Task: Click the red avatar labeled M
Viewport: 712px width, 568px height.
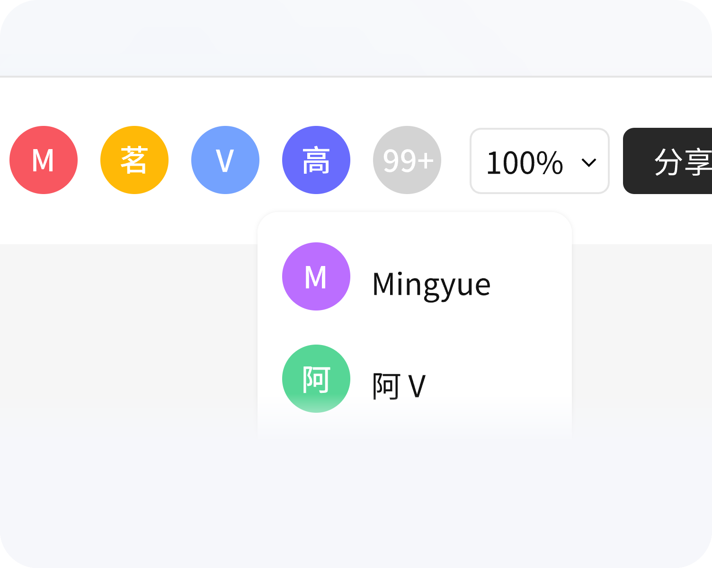Action: pyautogui.click(x=44, y=160)
